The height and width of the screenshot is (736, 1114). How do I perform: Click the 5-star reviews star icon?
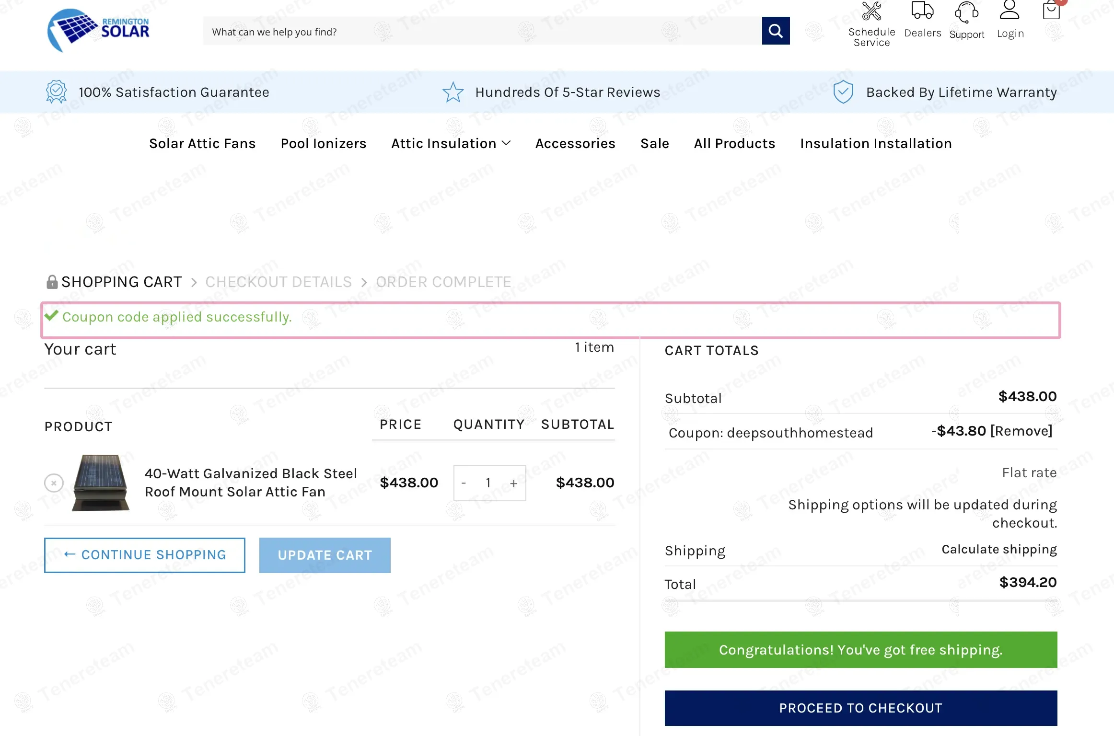[x=453, y=92]
